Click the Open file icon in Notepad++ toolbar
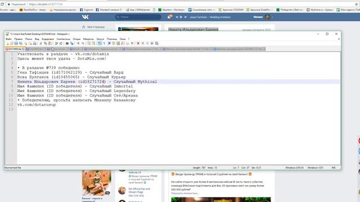Image resolution: width=360 pixels, height=202 pixels. (x=11, y=43)
